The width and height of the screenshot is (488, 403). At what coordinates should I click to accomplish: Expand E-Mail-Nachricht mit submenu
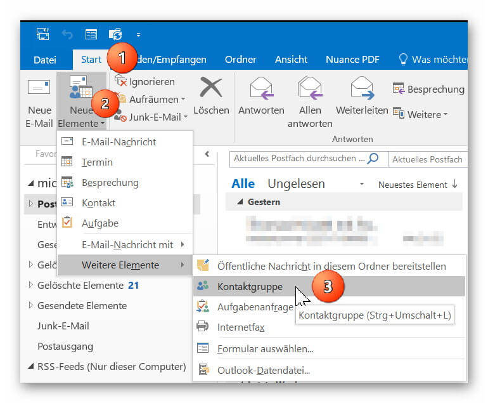(125, 245)
